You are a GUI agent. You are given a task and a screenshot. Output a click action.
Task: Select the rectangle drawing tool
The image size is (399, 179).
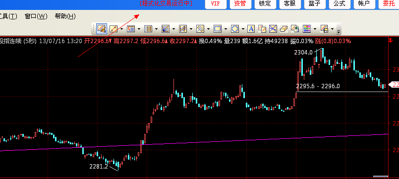click(217, 29)
